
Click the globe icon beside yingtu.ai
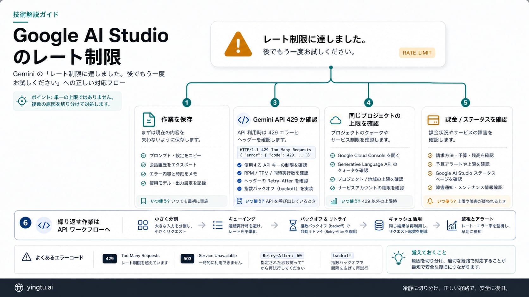pyautogui.click(x=19, y=288)
